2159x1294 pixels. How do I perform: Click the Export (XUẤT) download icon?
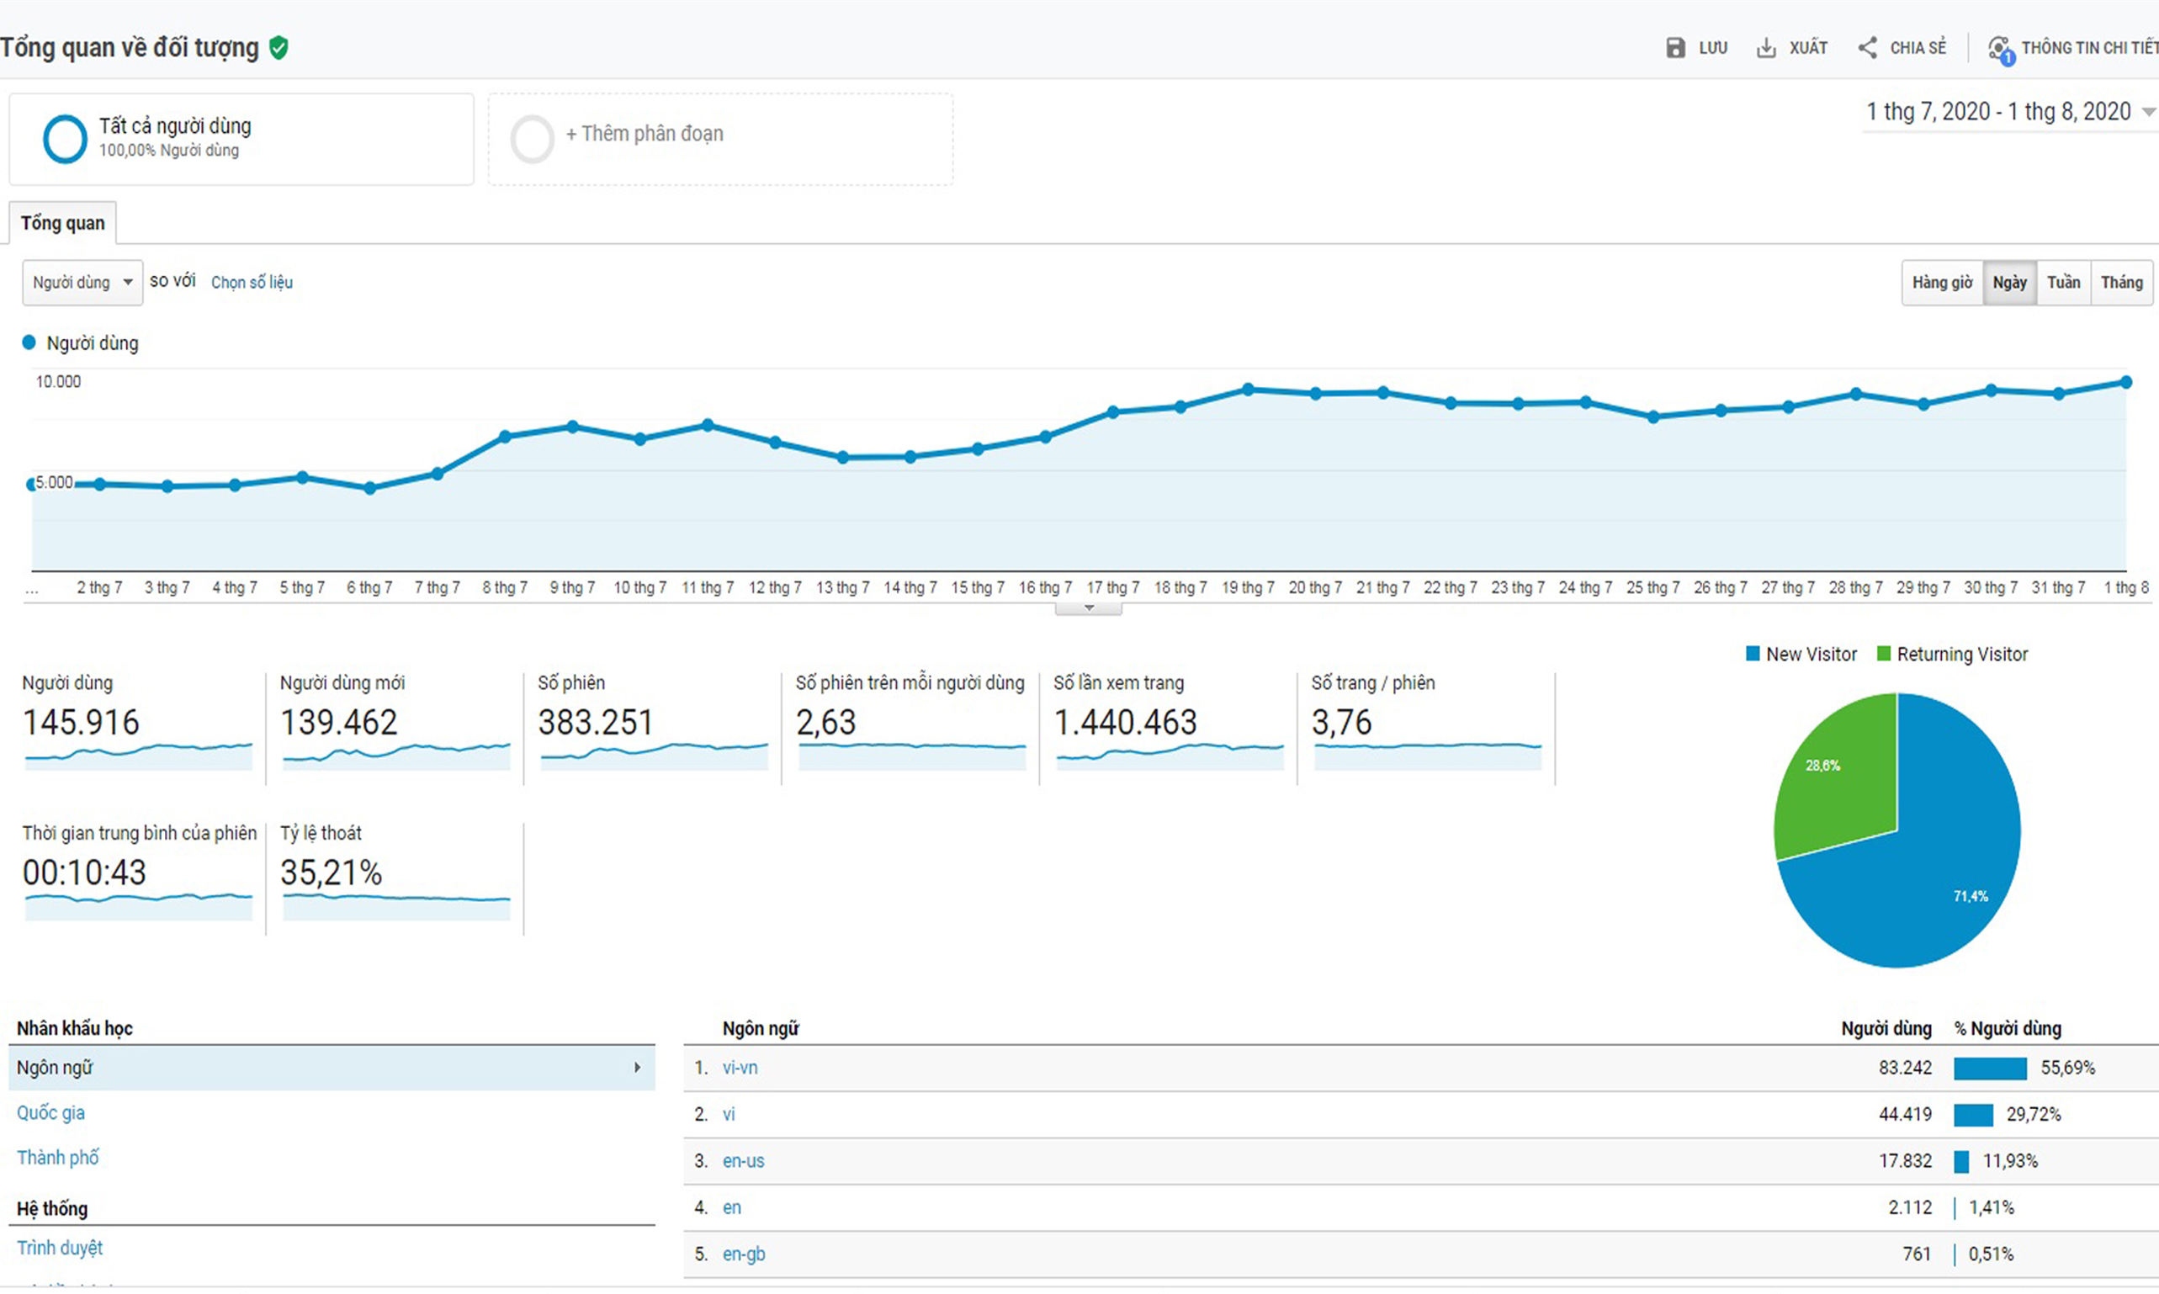[1765, 48]
